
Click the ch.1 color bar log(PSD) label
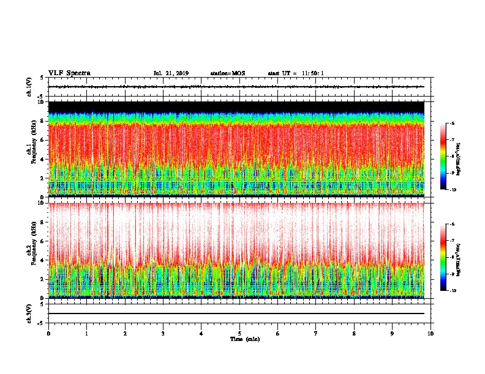459,159
